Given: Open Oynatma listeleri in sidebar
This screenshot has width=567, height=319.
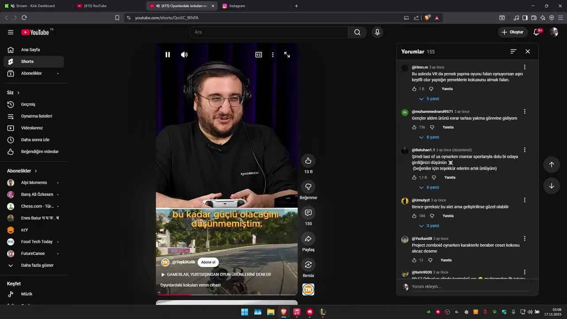Looking at the screenshot, I should (x=34, y=116).
